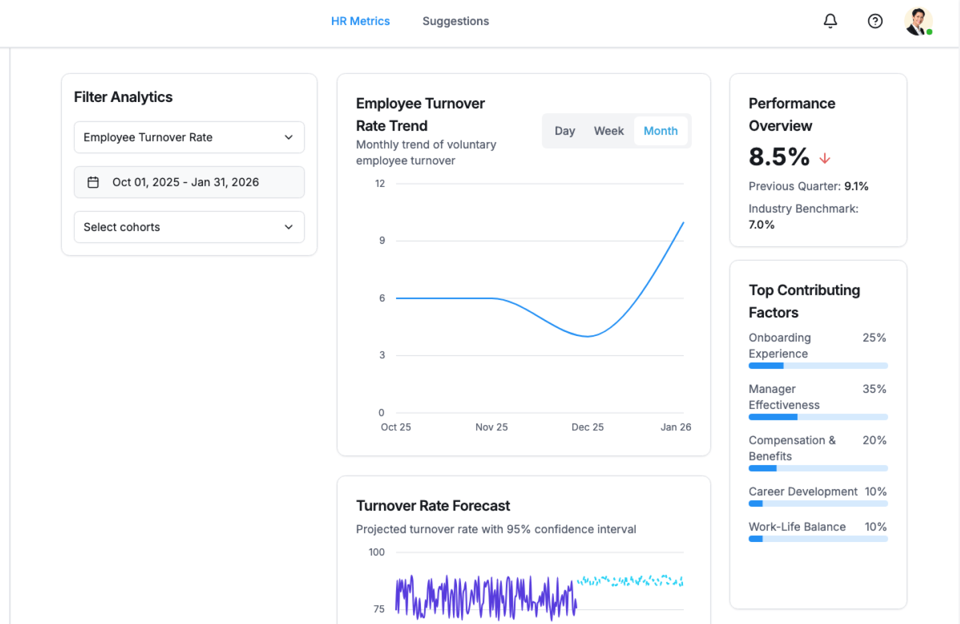This screenshot has width=960, height=624.
Task: Switch trend chart to Week view
Action: click(x=608, y=131)
